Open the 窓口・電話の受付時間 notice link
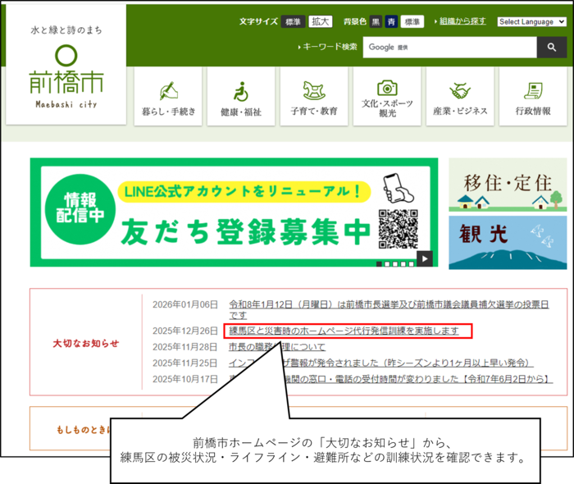 coord(390,379)
